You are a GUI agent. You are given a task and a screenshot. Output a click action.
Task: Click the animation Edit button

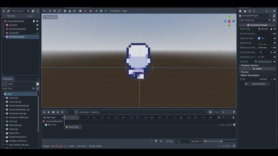(x=217, y=112)
